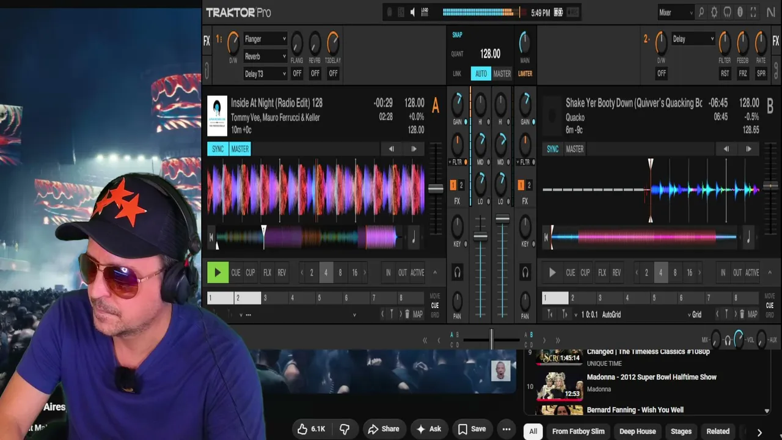Viewport: 782px width, 440px height.
Task: Collapse Deck B advanced panel chevron
Action: (770, 273)
